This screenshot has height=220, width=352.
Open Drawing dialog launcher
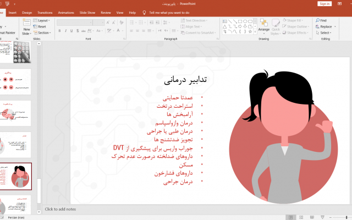pos(310,39)
